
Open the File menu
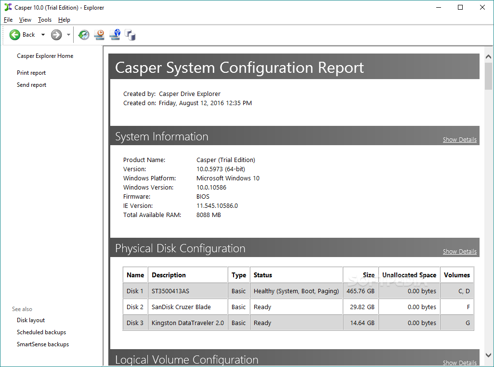pos(8,20)
